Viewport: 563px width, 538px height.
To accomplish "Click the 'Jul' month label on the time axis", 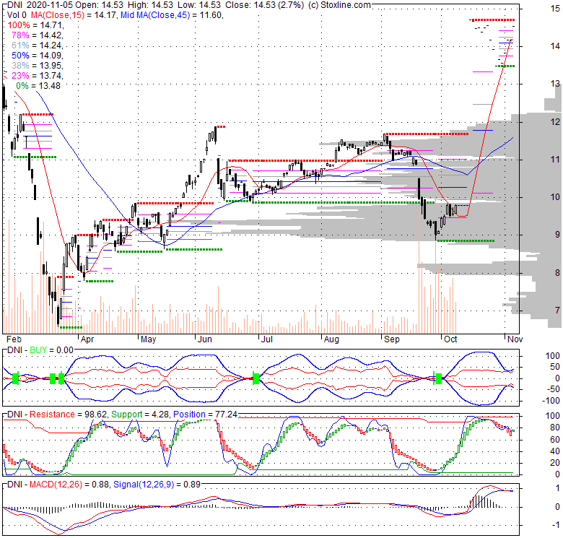I will [x=267, y=339].
